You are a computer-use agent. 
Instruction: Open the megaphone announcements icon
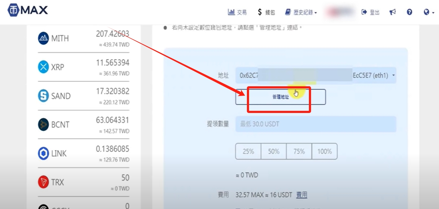[393, 12]
